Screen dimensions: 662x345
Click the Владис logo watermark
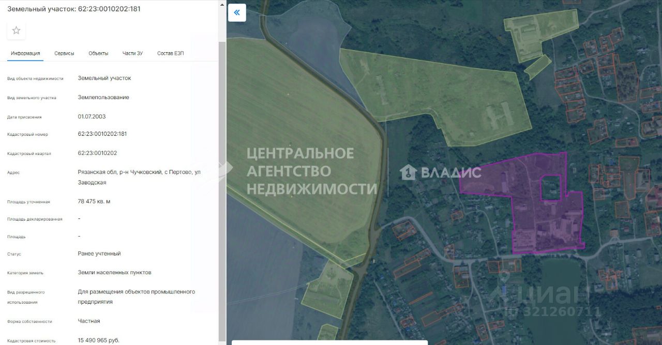[x=441, y=172]
